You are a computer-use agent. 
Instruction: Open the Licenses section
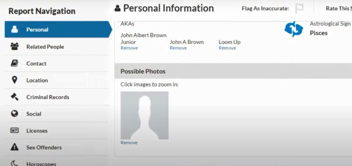click(x=56, y=131)
